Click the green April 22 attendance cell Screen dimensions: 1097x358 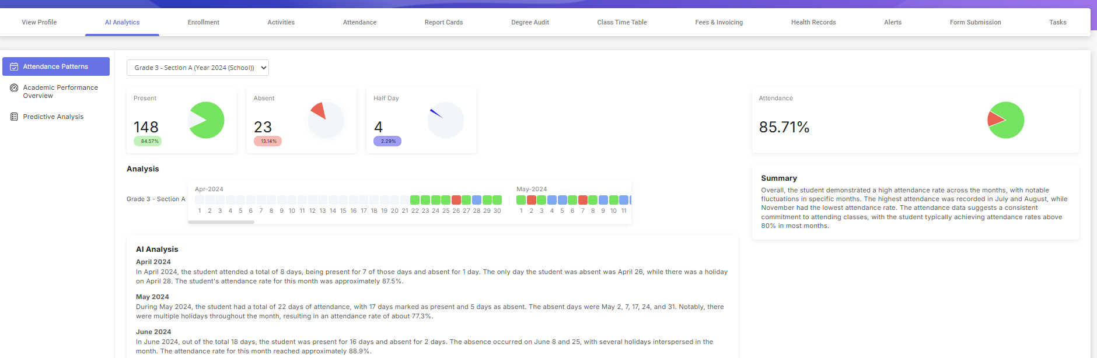coord(415,200)
